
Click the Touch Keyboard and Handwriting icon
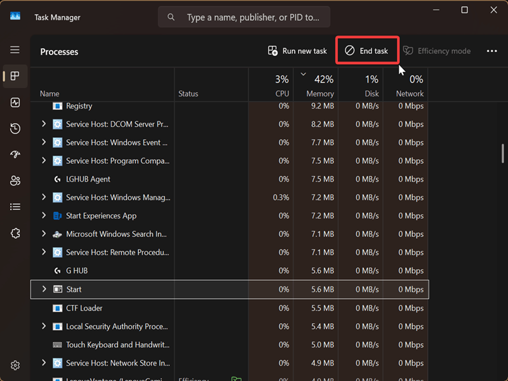point(57,345)
